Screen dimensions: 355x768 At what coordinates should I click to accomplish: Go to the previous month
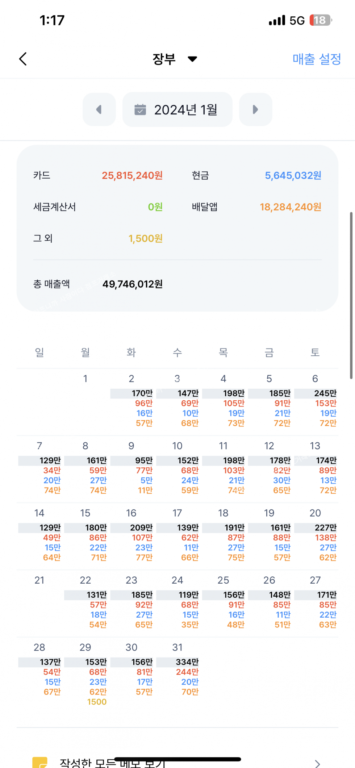[x=99, y=109]
